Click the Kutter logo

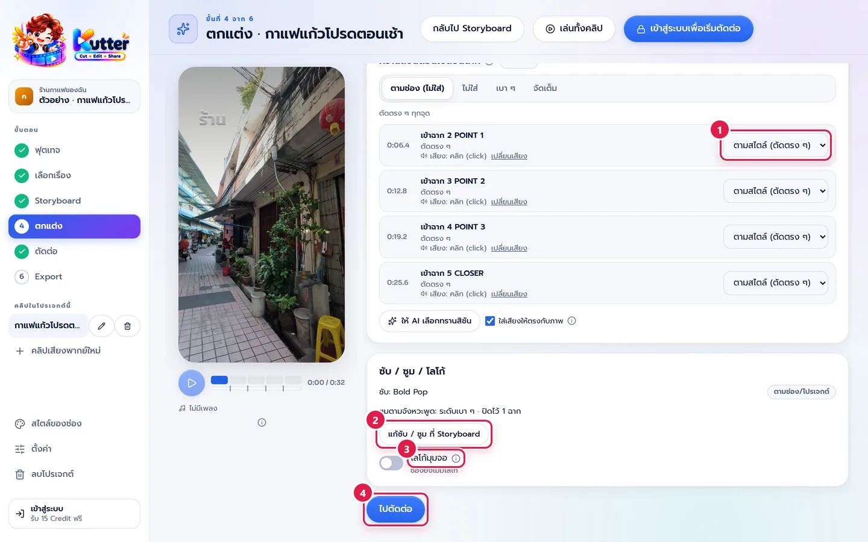click(x=71, y=41)
